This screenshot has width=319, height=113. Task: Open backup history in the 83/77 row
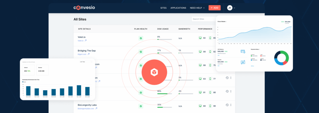point(227,78)
